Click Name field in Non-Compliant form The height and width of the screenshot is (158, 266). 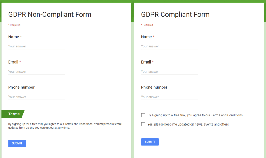click(37, 46)
